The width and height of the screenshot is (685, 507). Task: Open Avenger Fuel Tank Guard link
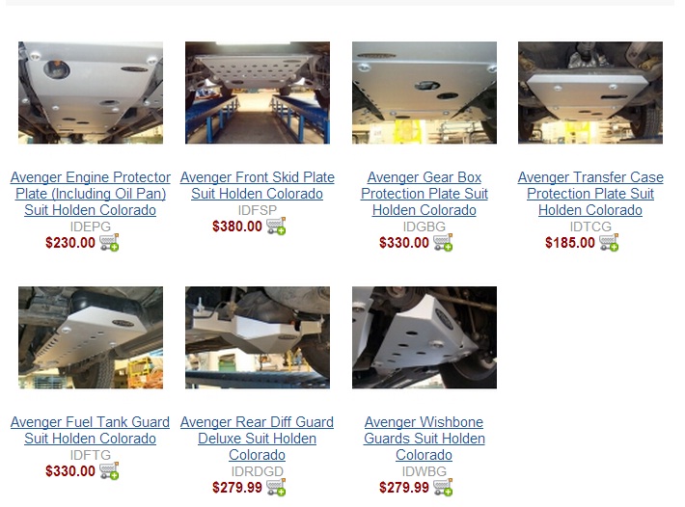90,430
